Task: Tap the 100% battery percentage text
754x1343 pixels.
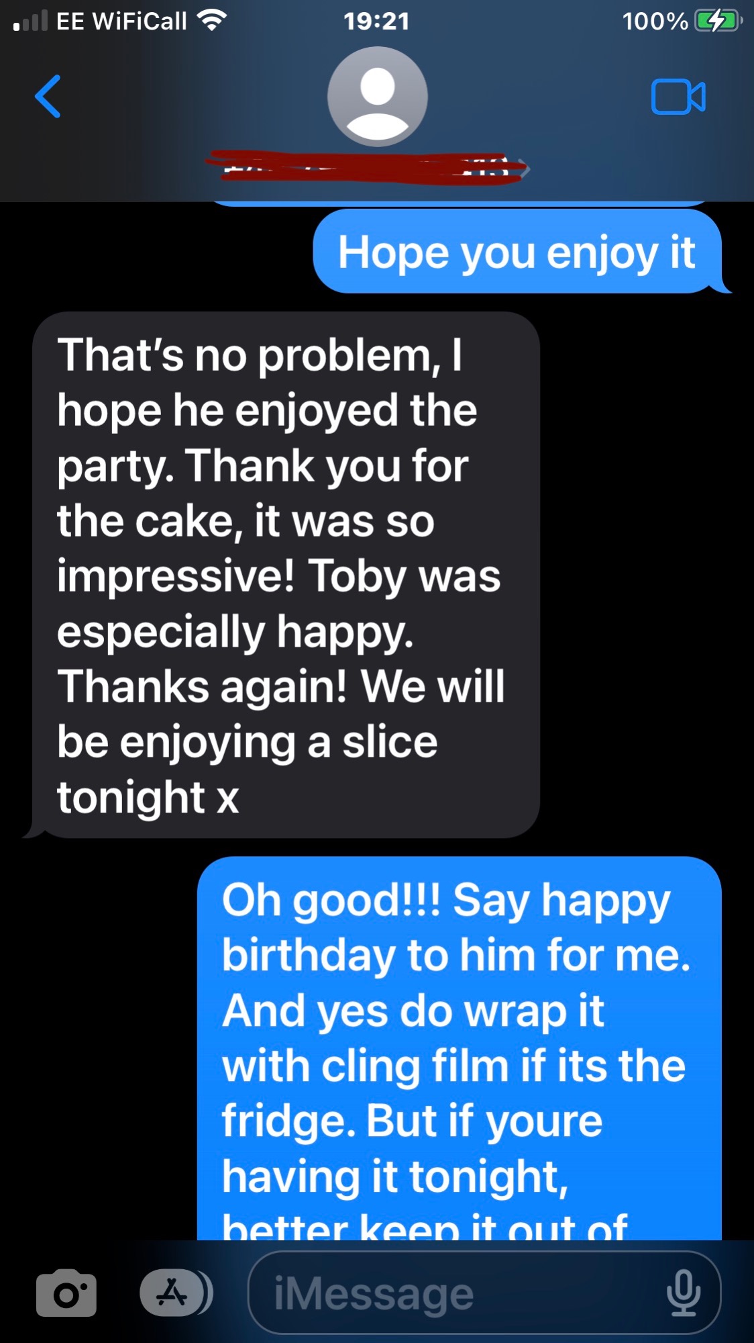Action: (655, 21)
